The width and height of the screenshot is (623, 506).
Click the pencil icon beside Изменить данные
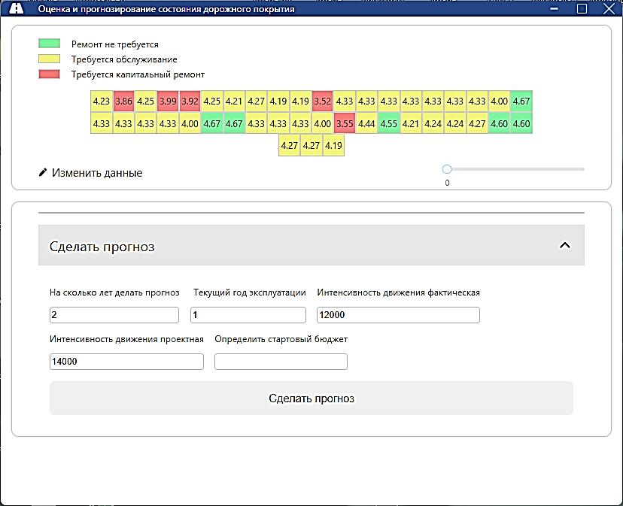(43, 173)
